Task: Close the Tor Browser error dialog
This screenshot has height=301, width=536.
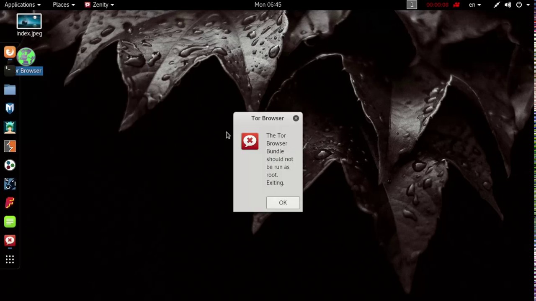Action: point(296,118)
